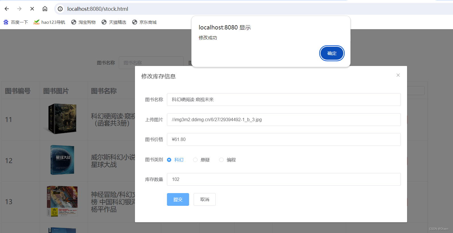Open 京东商城 bookmark
Screen dimensions: 453x233
(144, 22)
